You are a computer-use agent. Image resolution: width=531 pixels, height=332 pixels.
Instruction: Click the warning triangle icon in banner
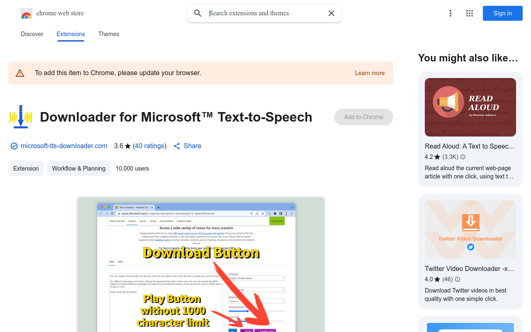pos(20,73)
